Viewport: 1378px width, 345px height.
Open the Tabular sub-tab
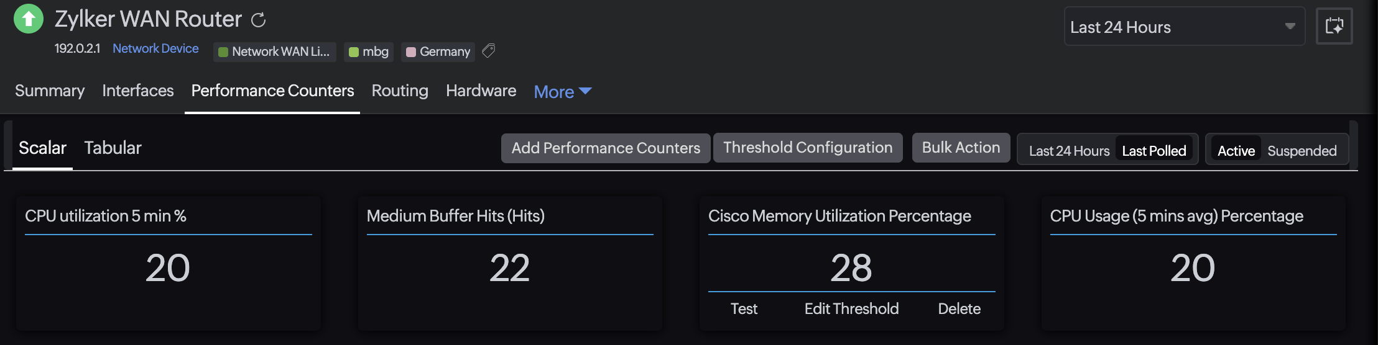pos(113,148)
